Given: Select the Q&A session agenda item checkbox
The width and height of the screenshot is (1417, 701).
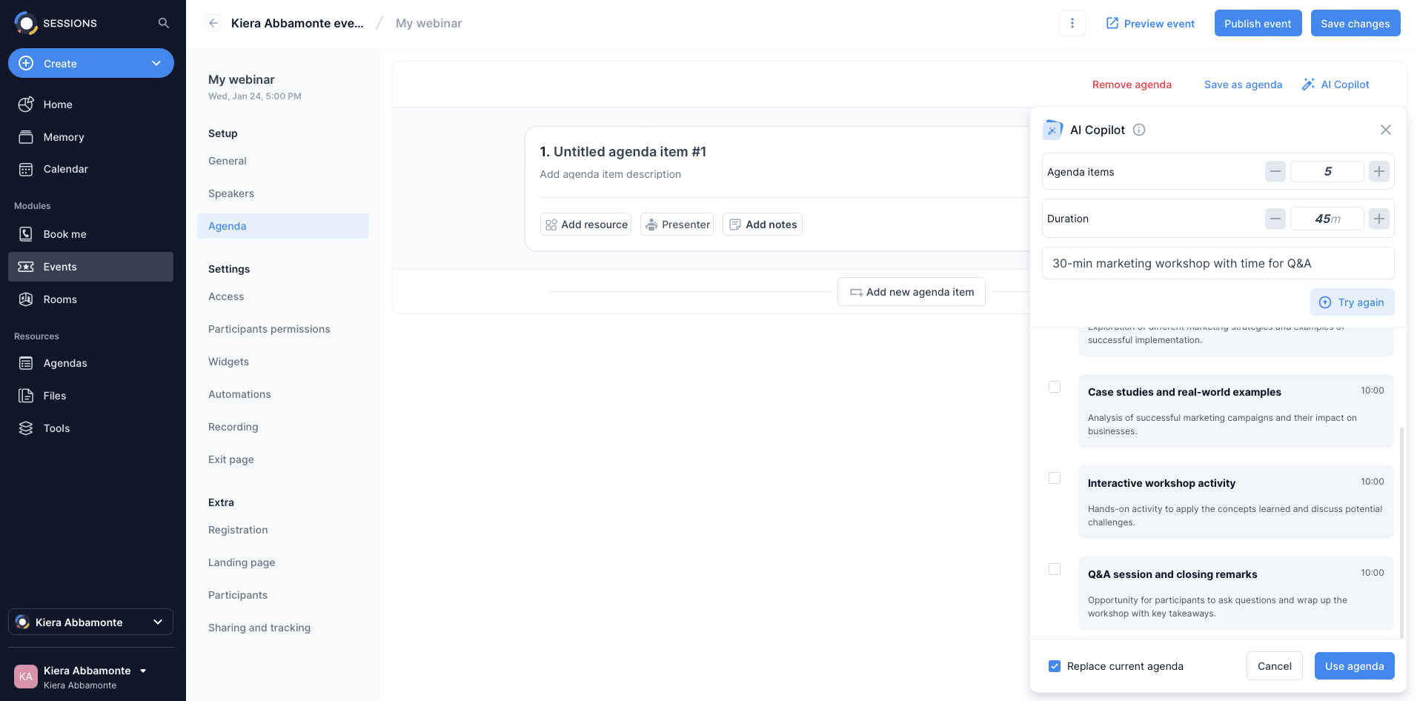Looking at the screenshot, I should point(1055,569).
